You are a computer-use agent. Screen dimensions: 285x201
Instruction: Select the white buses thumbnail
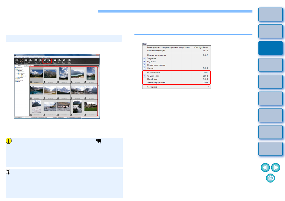(x=64, y=106)
